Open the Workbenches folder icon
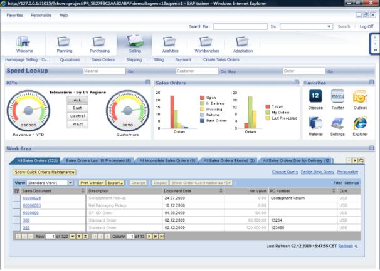380x271 pixels. click(x=206, y=41)
